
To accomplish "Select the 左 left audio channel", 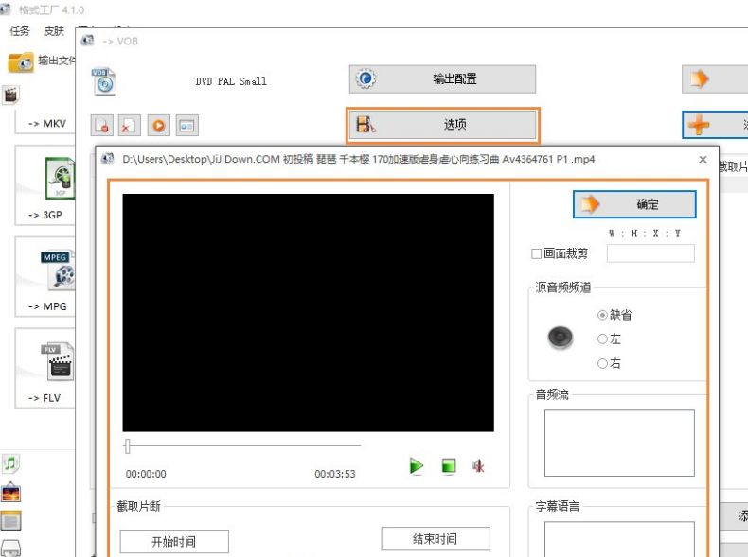I will tap(602, 339).
